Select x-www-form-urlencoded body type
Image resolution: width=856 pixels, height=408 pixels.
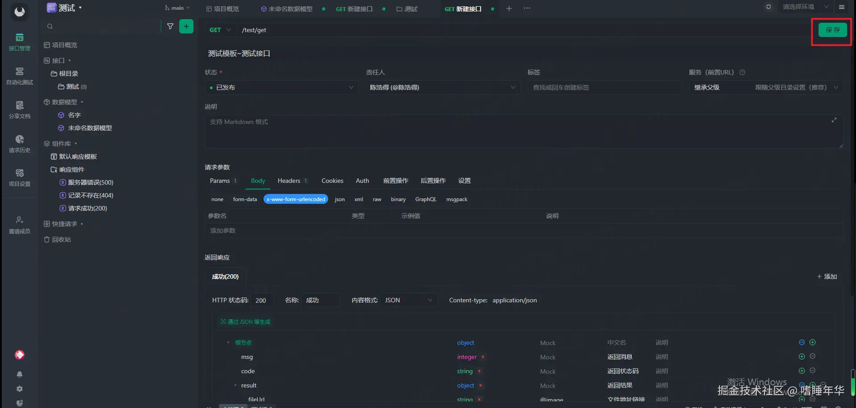pyautogui.click(x=296, y=199)
